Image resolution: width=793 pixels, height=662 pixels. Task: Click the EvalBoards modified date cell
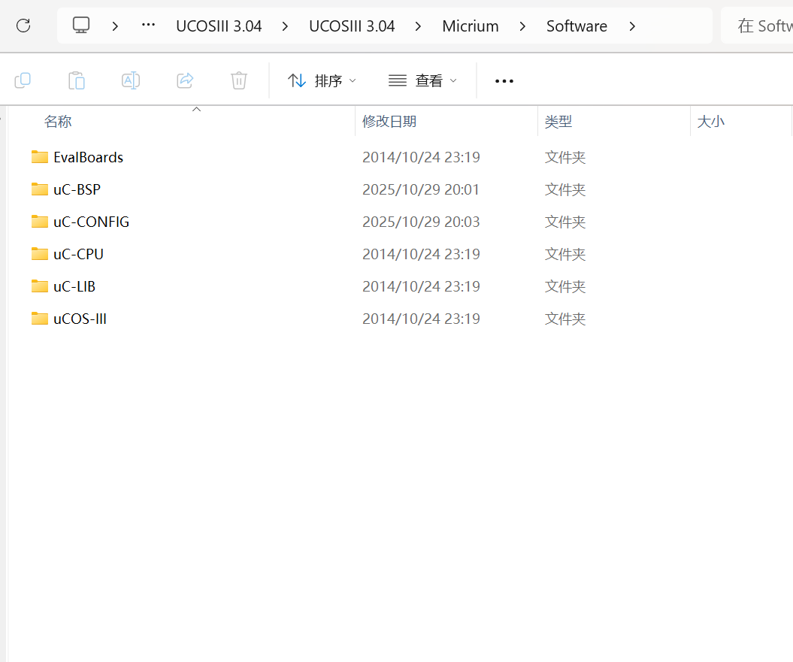421,157
